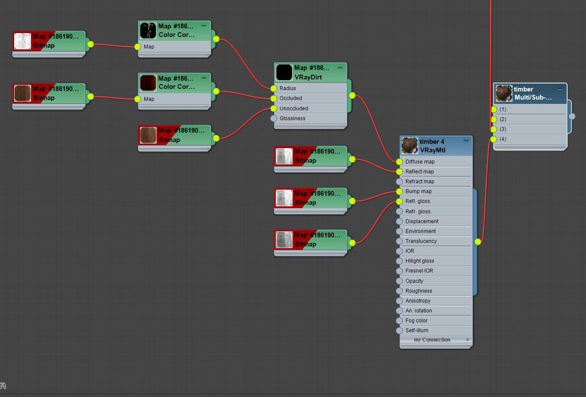Click the timber 4 node output socket
This screenshot has width=586, height=397.
coord(478,242)
